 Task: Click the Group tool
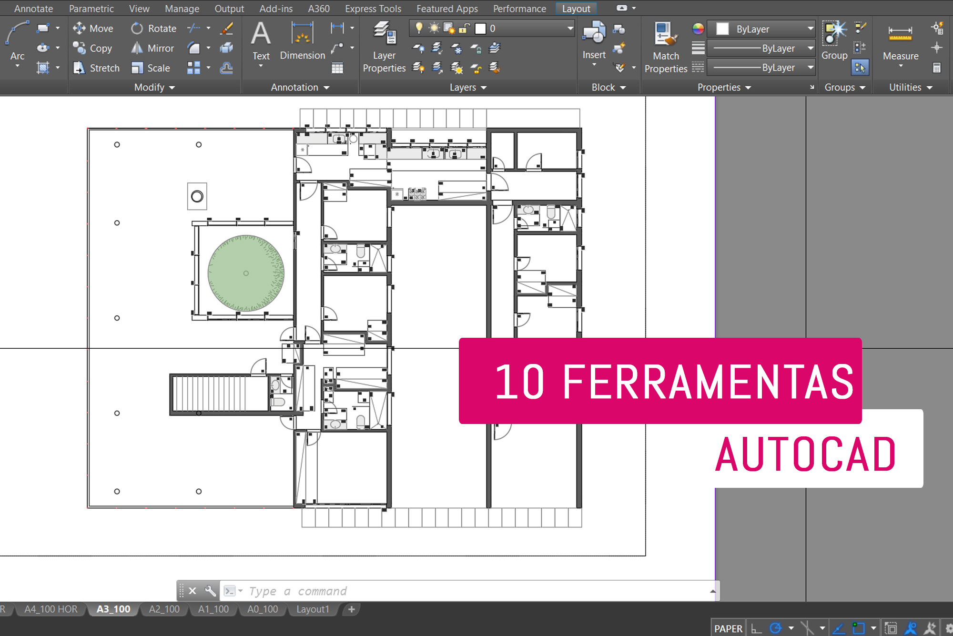click(834, 40)
